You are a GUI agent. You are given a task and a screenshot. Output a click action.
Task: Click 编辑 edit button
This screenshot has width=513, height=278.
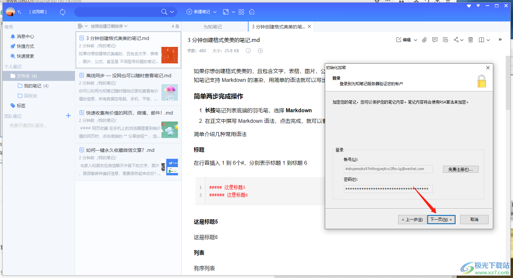[403, 40]
